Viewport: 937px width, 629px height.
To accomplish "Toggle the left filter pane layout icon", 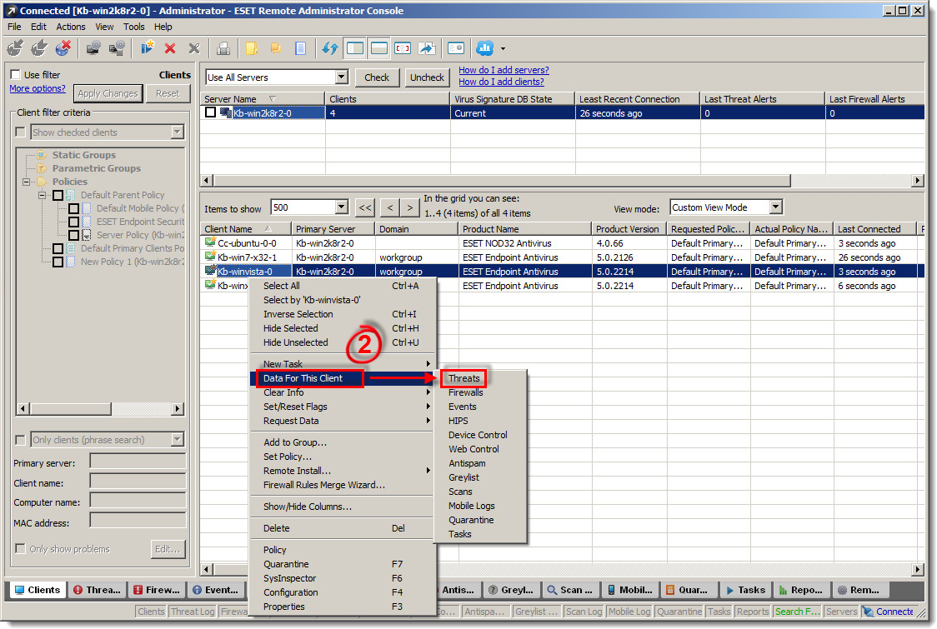I will (355, 48).
